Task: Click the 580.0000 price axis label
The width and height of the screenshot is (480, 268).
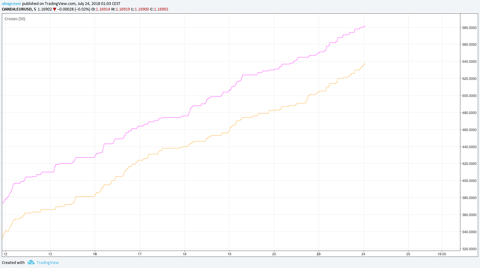Action: click(x=469, y=28)
